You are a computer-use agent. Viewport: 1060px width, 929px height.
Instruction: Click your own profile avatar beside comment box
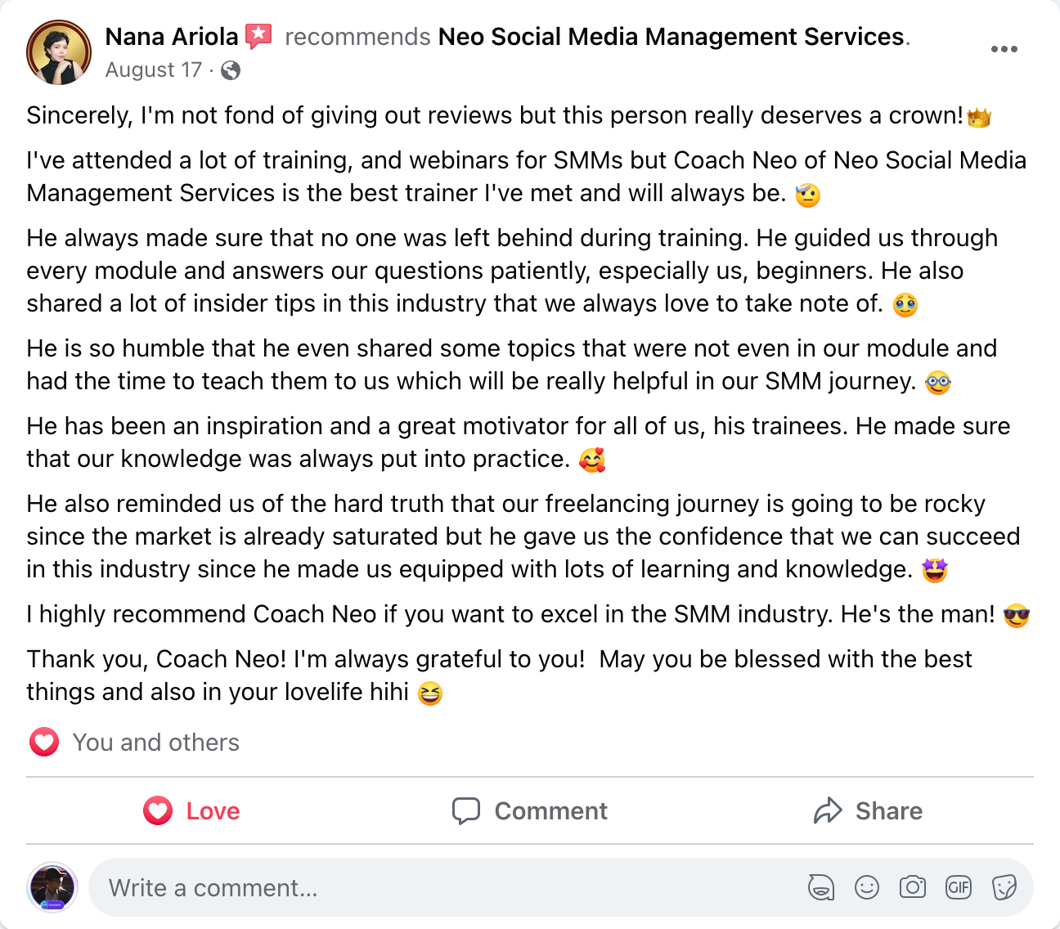52,887
